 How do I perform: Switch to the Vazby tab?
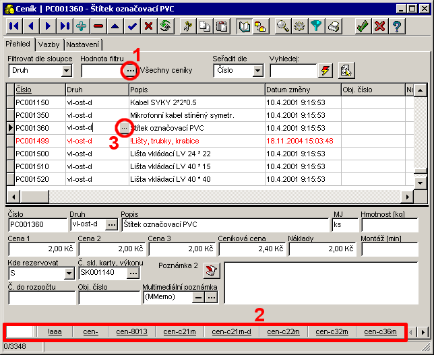coord(49,44)
